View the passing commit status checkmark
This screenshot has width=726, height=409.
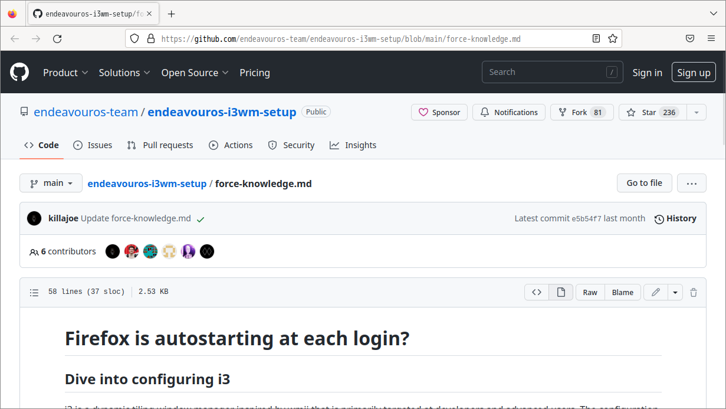tap(201, 219)
